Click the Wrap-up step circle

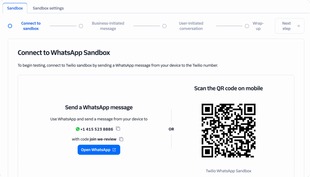pyautogui.click(x=247, y=26)
